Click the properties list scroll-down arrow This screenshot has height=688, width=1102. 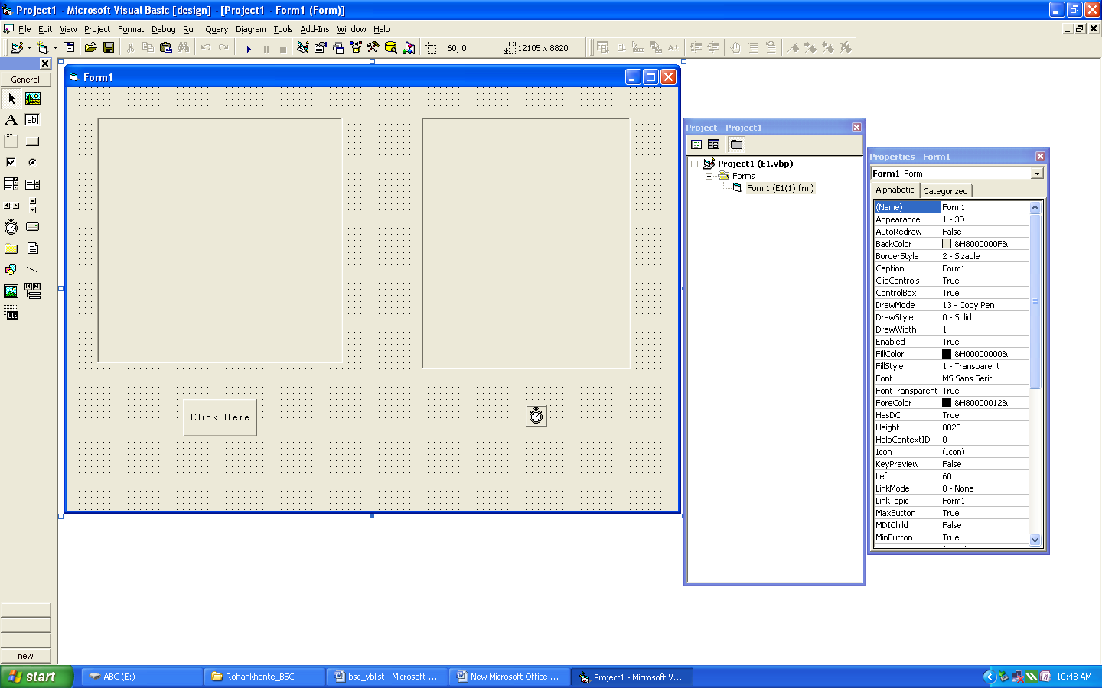1035,540
